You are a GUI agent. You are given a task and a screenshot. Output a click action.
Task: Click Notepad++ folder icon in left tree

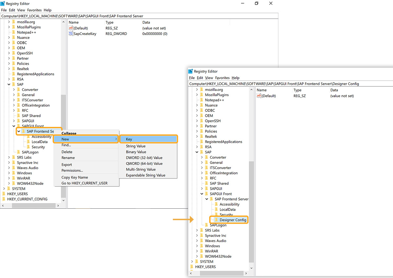[13, 32]
